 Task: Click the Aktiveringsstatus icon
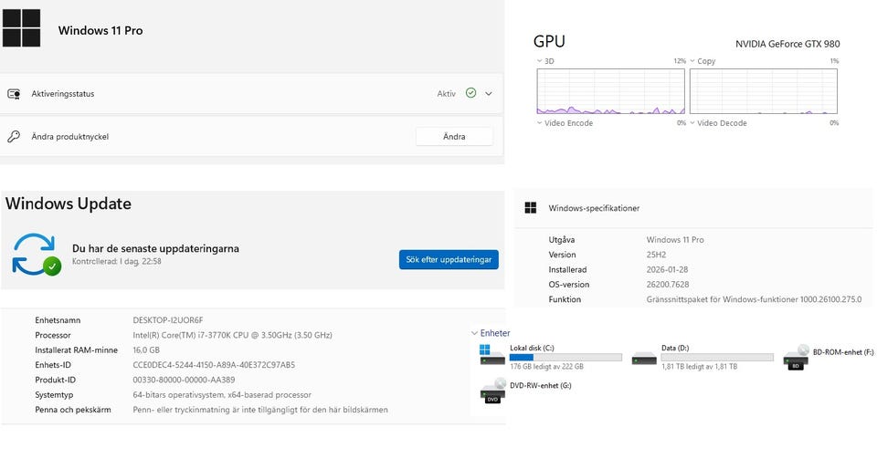14,93
